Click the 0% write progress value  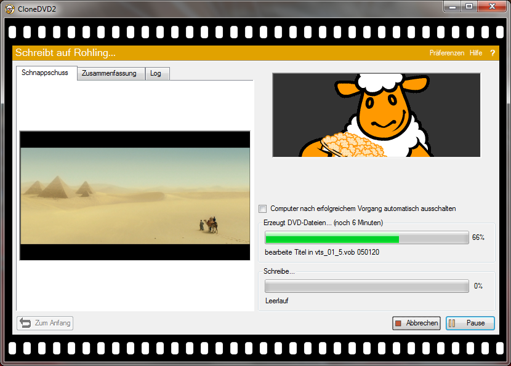(478, 286)
